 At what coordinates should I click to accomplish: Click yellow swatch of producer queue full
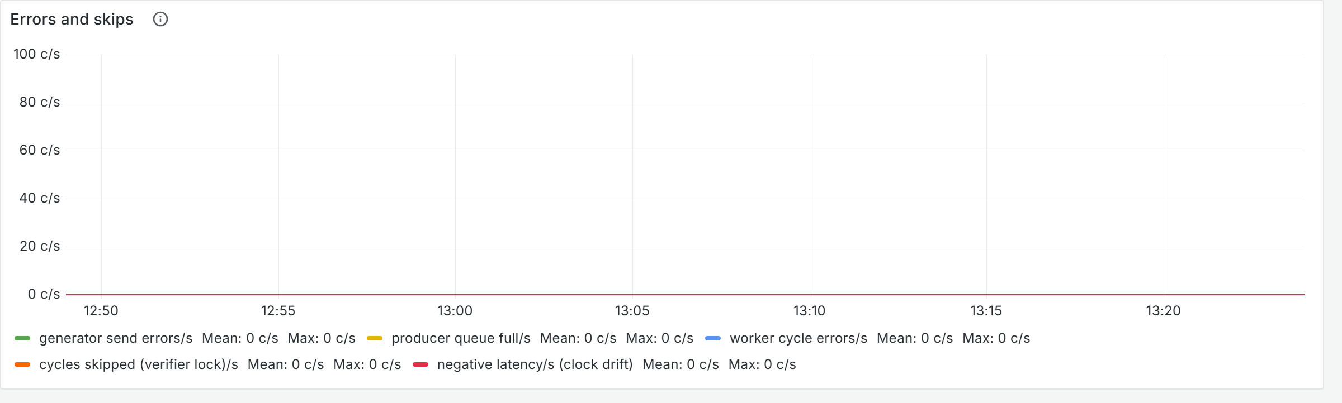click(375, 338)
